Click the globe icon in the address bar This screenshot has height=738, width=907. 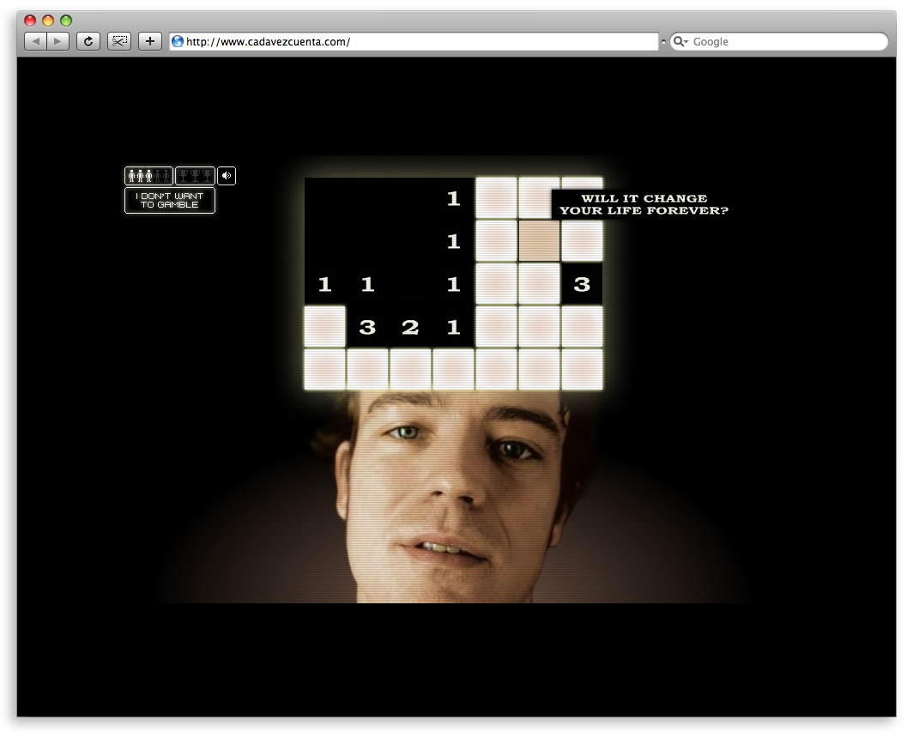pyautogui.click(x=178, y=41)
